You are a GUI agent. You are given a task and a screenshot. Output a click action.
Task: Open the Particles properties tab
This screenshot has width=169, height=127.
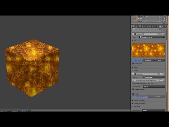(163, 26)
